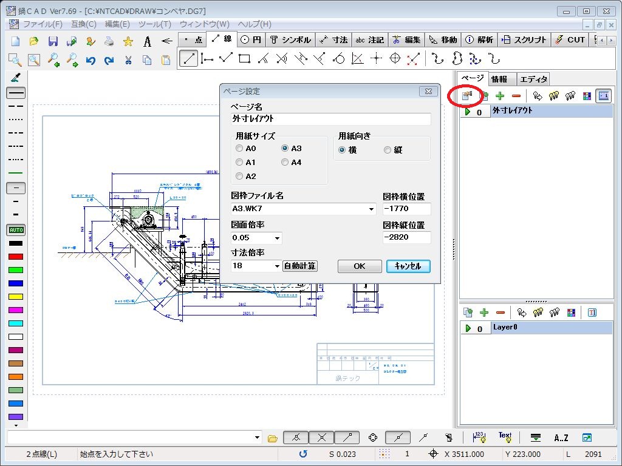The image size is (622, 466).
Task: Click the ページ名 text field
Action: click(331, 119)
